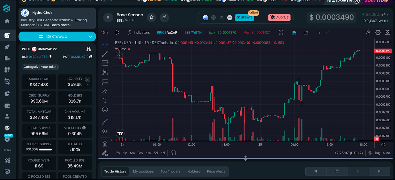Select the ruler measure tool
395x180 pixels.
click(x=105, y=122)
